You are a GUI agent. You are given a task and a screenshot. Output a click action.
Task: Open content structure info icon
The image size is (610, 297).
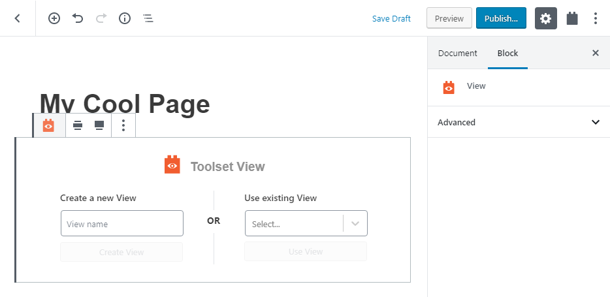coord(125,18)
